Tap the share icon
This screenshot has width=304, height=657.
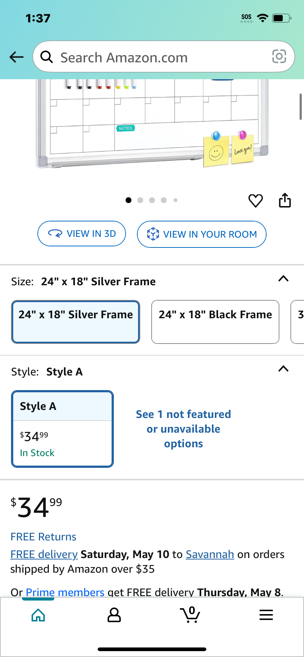285,200
